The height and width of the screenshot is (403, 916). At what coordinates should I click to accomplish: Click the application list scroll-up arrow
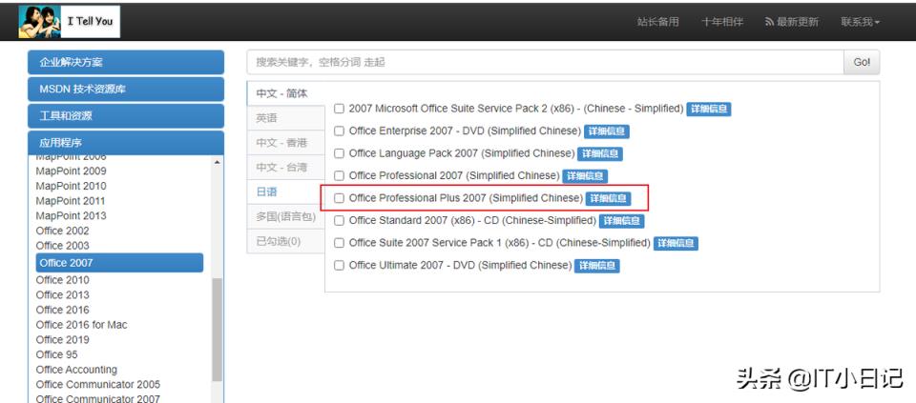217,162
